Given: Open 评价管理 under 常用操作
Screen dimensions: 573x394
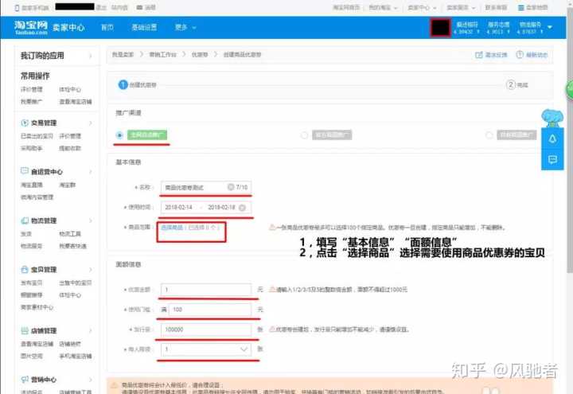Looking at the screenshot, I should (x=32, y=89).
